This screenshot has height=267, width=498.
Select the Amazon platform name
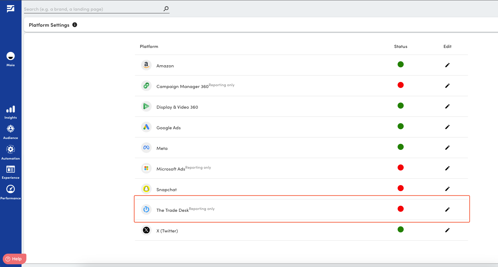tap(165, 66)
